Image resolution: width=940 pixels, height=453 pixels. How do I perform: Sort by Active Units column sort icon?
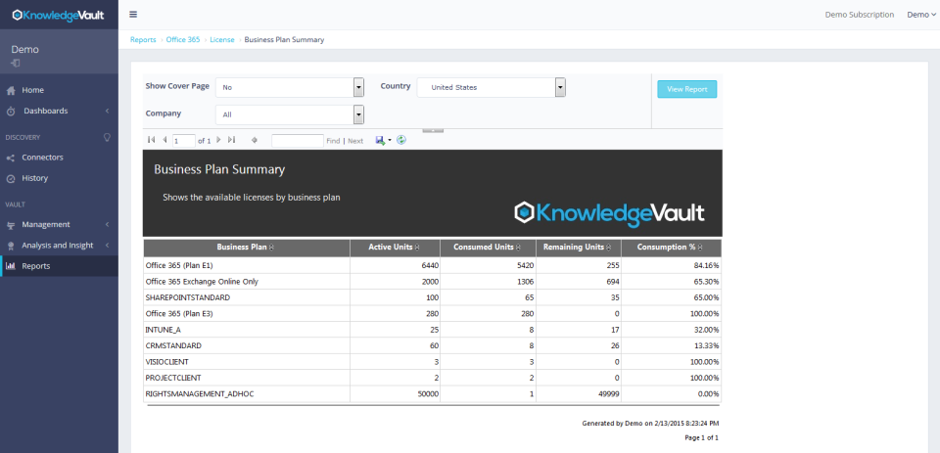417,248
